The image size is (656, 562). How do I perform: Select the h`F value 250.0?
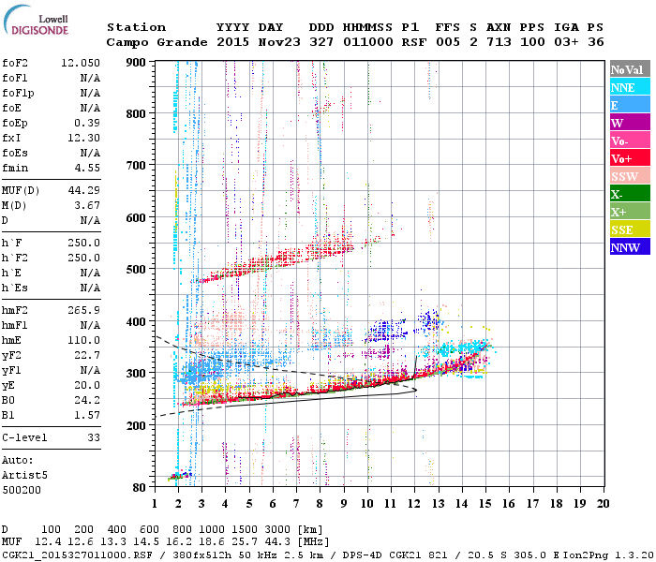click(83, 243)
